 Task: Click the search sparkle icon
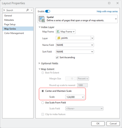tap(4, 10)
